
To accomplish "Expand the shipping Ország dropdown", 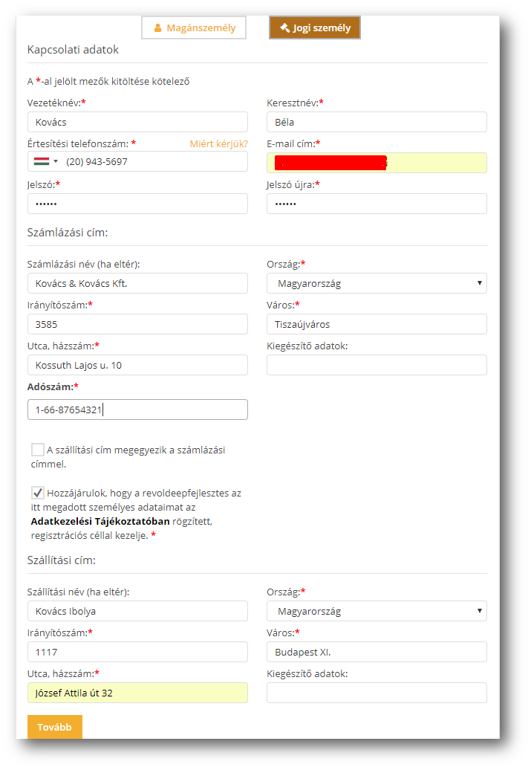I will coord(376,611).
